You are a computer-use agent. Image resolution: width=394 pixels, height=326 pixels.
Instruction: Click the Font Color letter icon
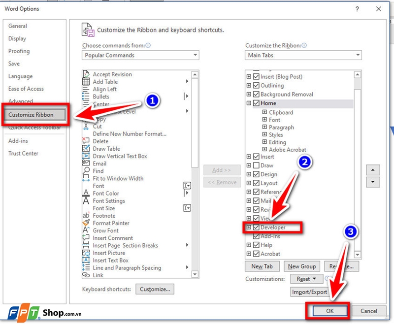click(x=86, y=193)
